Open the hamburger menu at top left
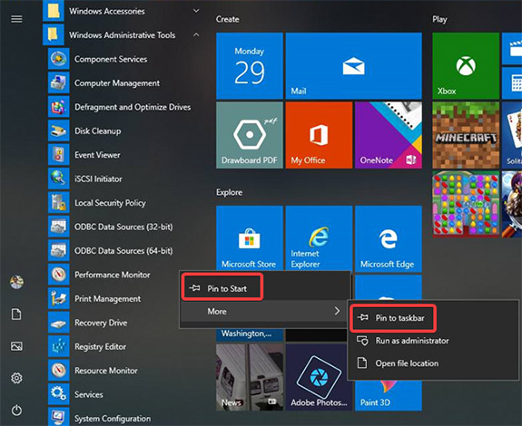The height and width of the screenshot is (426, 522). click(x=16, y=19)
